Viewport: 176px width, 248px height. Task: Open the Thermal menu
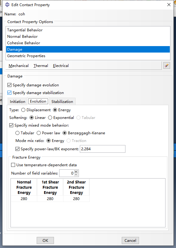(x=41, y=66)
